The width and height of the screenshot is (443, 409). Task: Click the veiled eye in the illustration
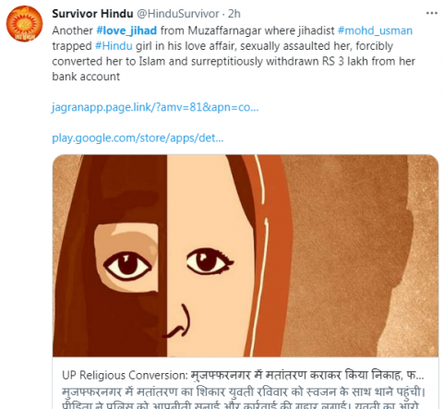[127, 266]
